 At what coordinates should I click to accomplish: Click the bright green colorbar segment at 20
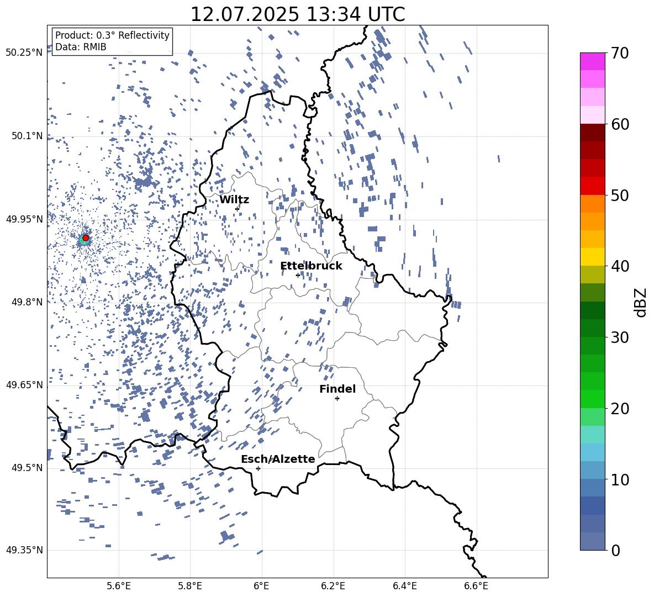coord(593,399)
